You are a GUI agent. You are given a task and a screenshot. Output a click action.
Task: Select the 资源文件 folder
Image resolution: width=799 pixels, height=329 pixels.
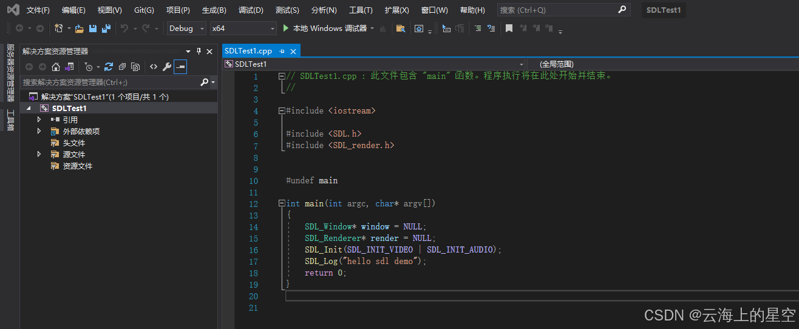click(x=78, y=166)
